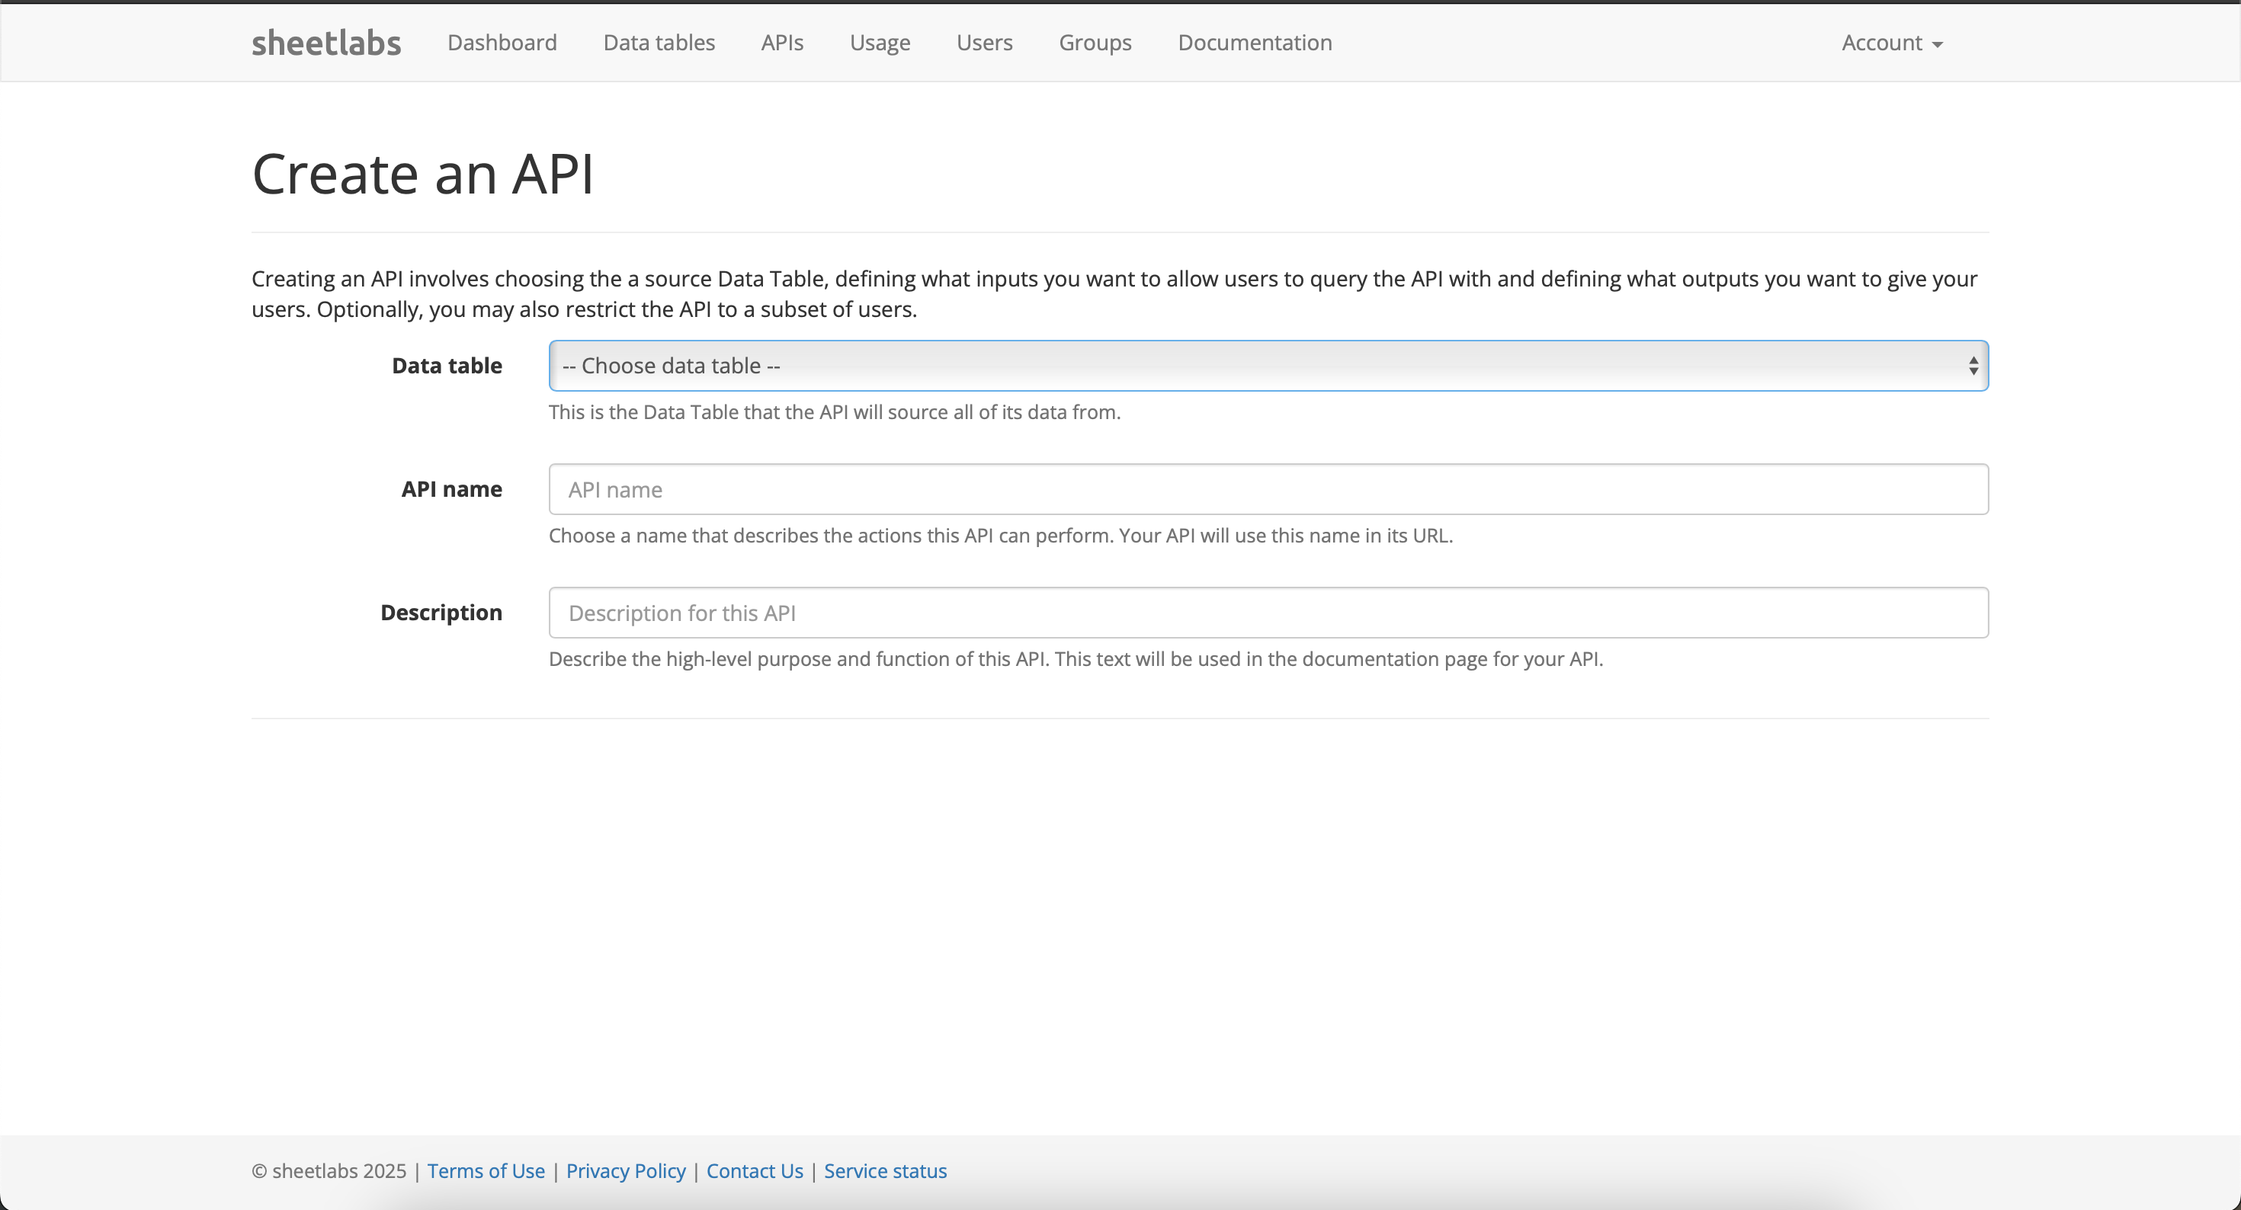Image resolution: width=2241 pixels, height=1210 pixels.
Task: Focus the API name input field
Action: (x=1268, y=490)
